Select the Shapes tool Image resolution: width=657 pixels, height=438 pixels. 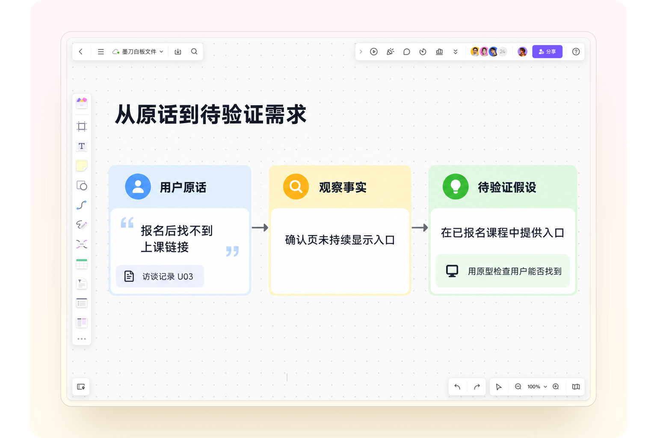[82, 186]
